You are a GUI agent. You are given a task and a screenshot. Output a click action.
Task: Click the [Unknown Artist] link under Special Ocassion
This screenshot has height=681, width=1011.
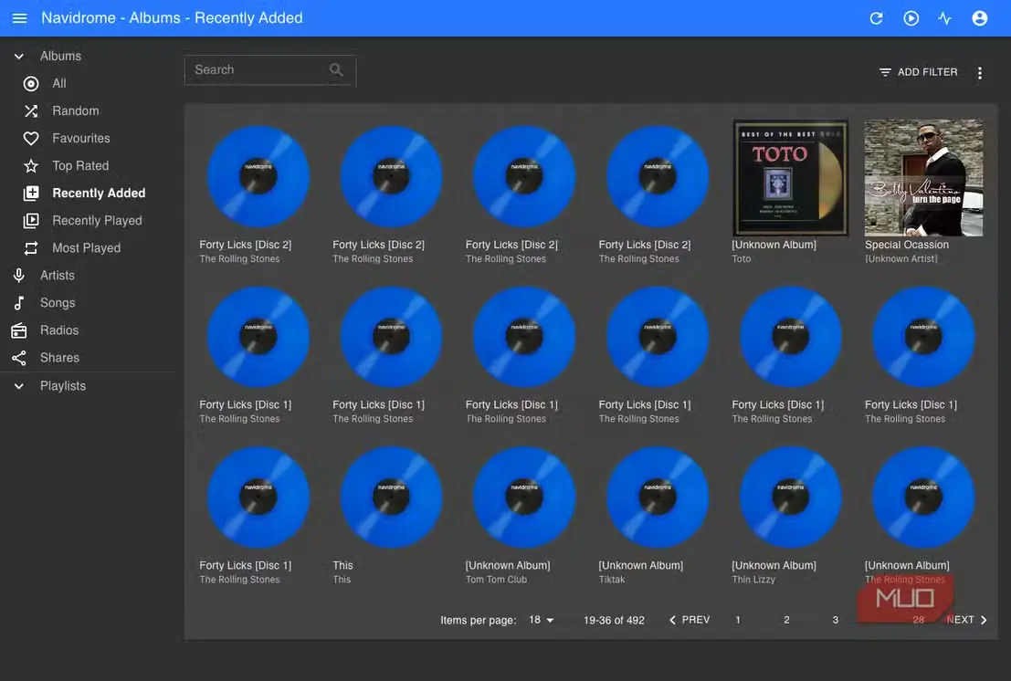click(900, 259)
